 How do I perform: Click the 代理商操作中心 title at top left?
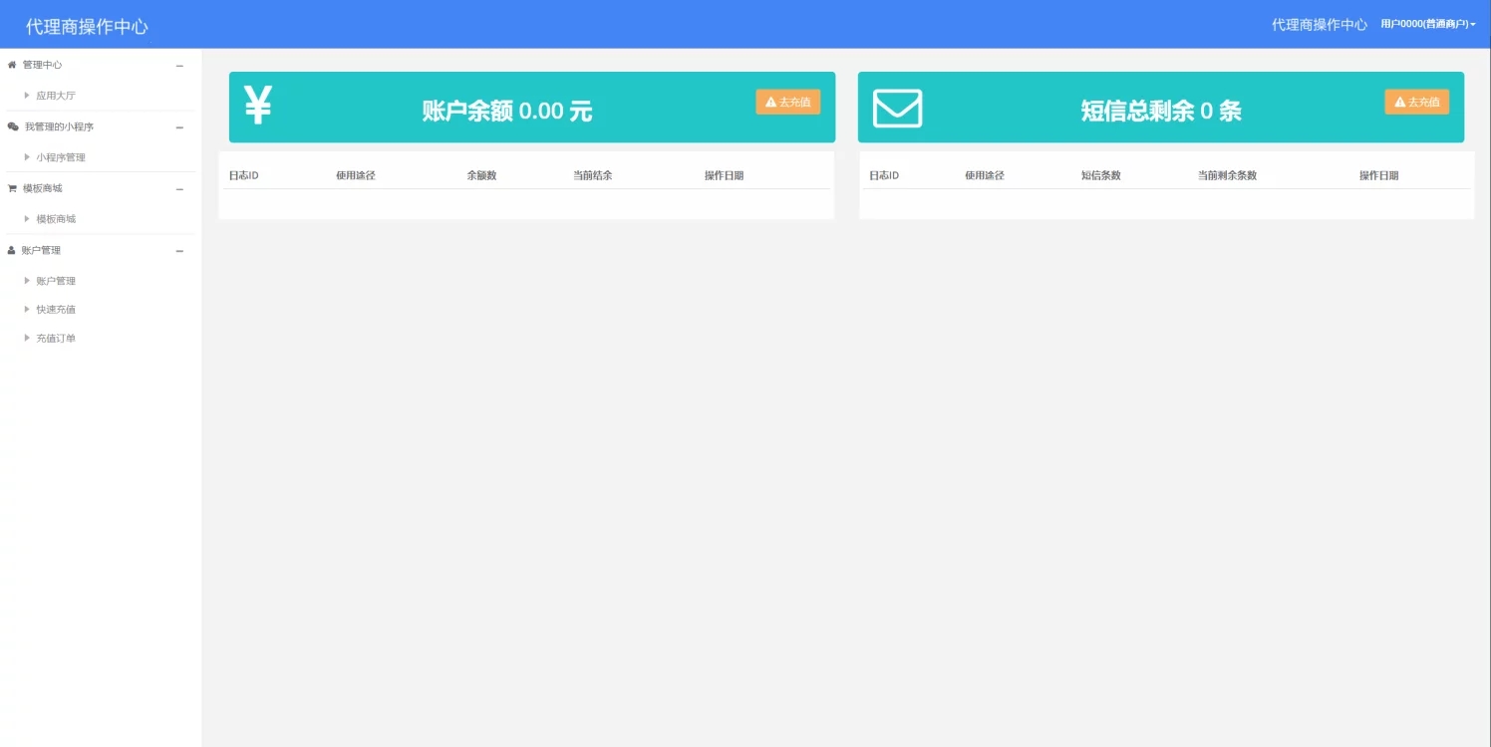[x=87, y=27]
